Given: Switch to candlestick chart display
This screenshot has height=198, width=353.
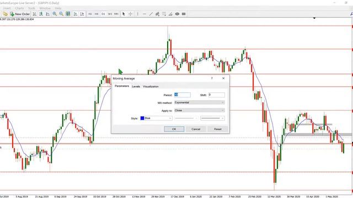Looking at the screenshot, I should [x=41, y=14].
